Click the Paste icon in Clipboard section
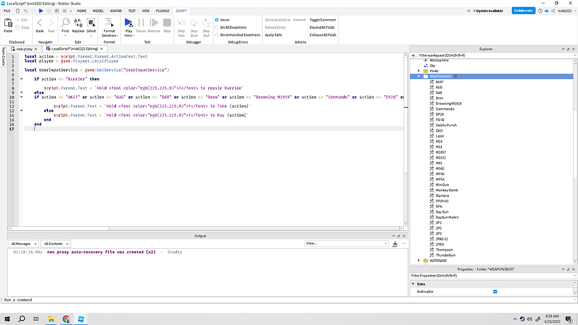Viewport: 578px width, 325px height. tap(8, 24)
